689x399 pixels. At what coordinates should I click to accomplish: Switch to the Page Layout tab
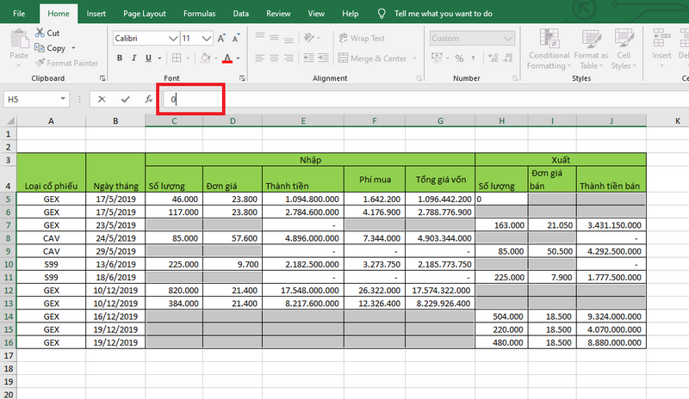(143, 14)
